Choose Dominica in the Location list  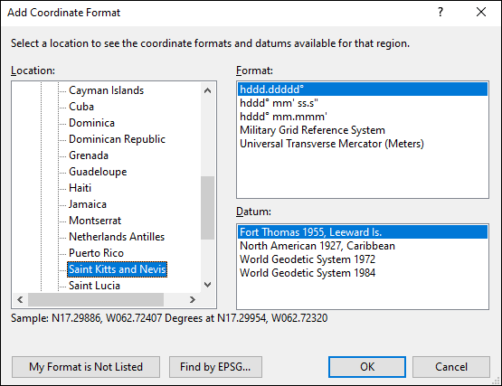91,123
